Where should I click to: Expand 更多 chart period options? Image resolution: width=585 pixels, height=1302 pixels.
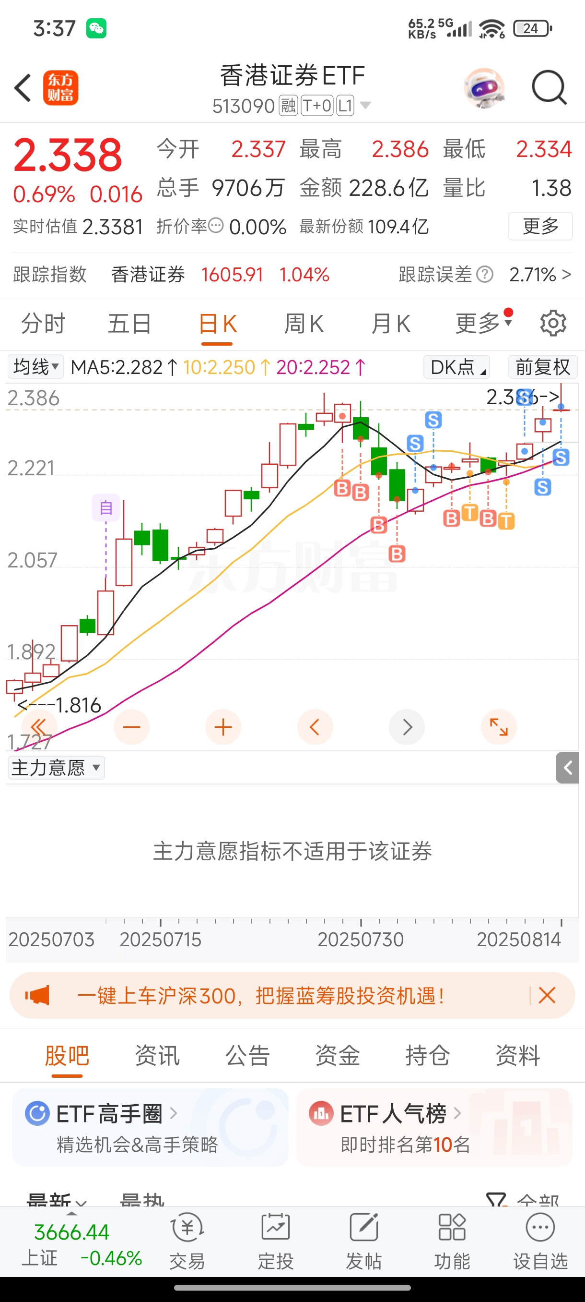[483, 323]
